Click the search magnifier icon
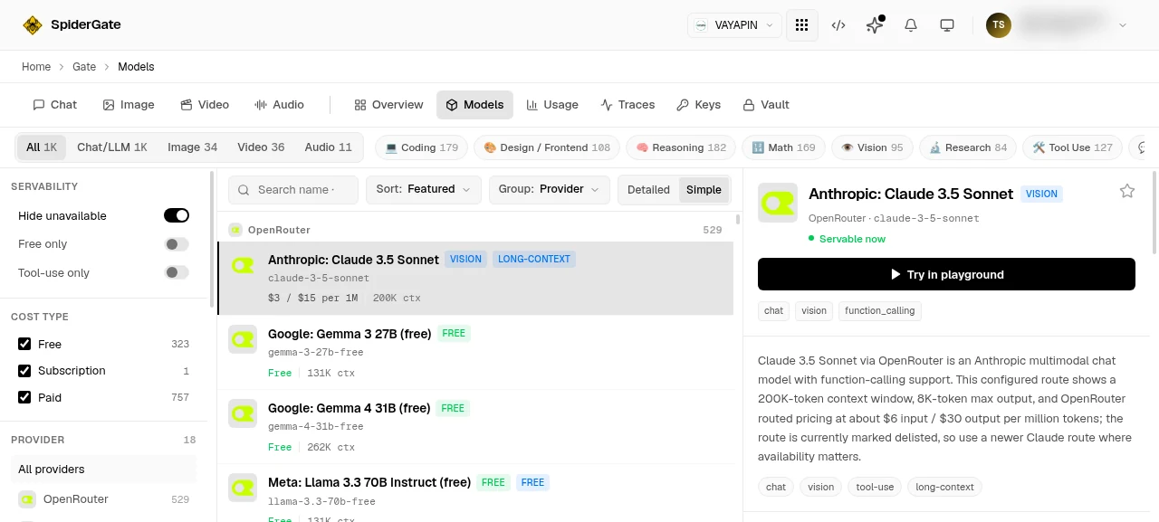This screenshot has height=522, width=1159. 244,190
